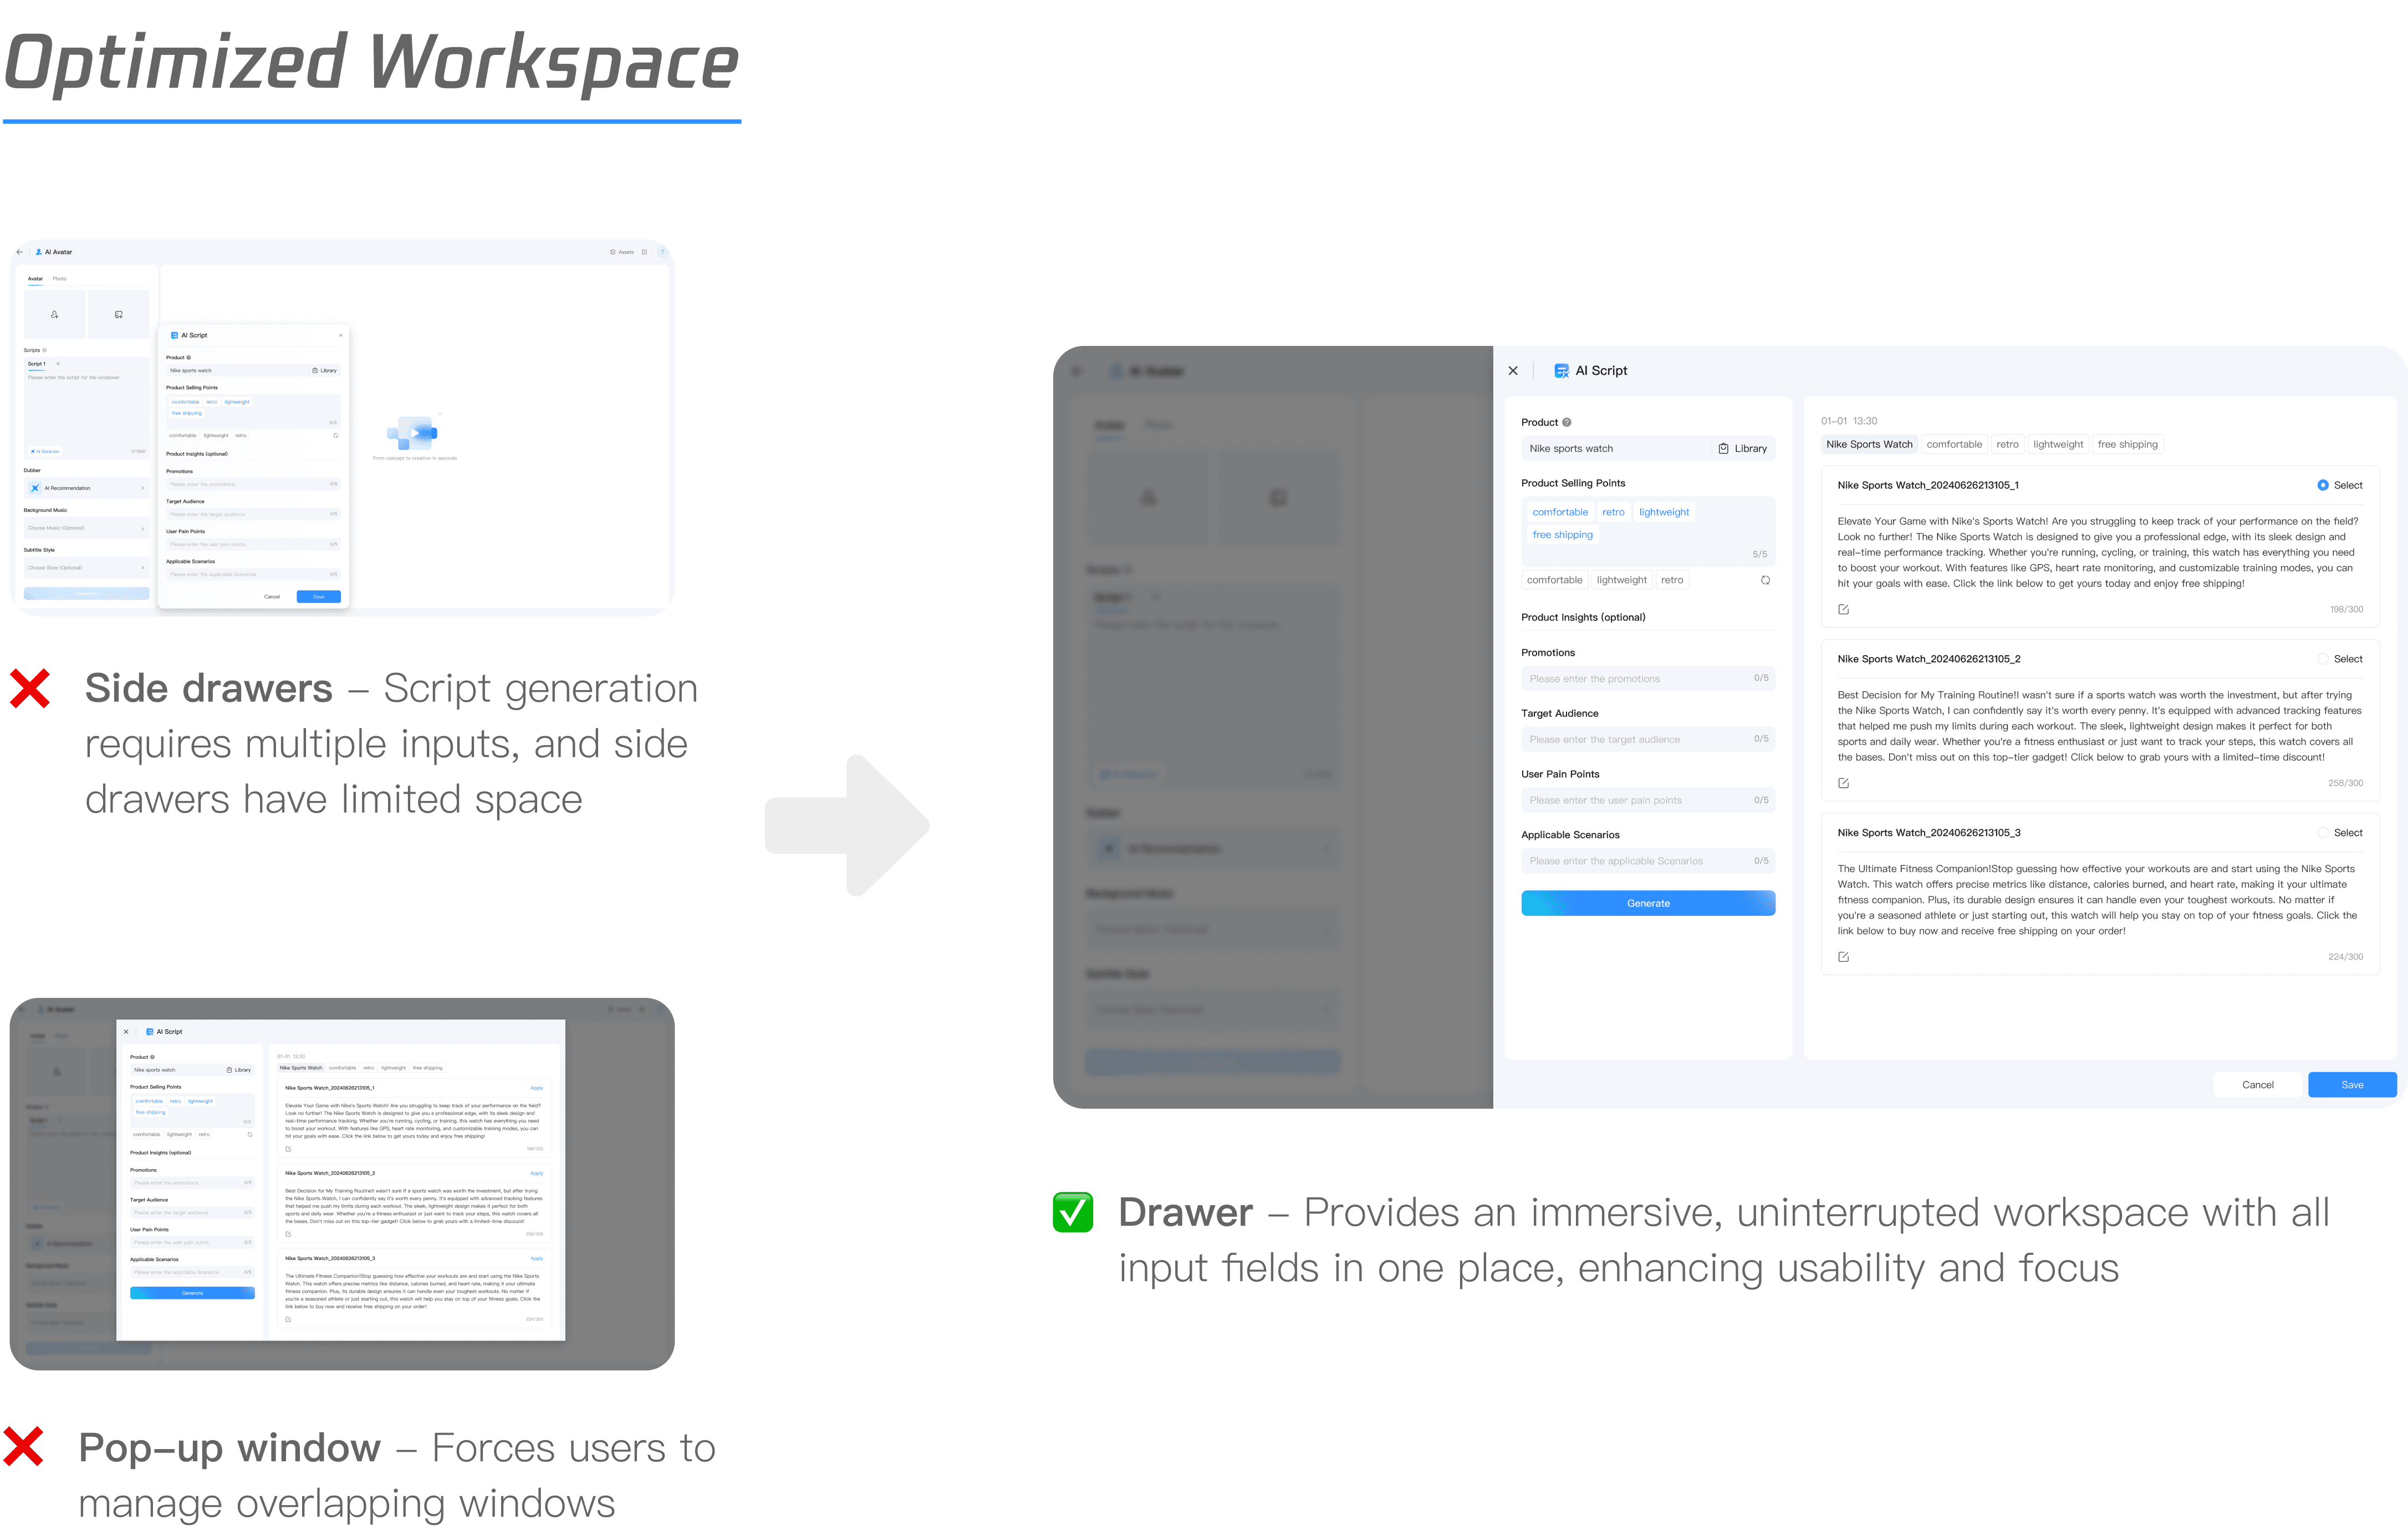
Task: Edit the first generated script
Action: (x=1843, y=609)
